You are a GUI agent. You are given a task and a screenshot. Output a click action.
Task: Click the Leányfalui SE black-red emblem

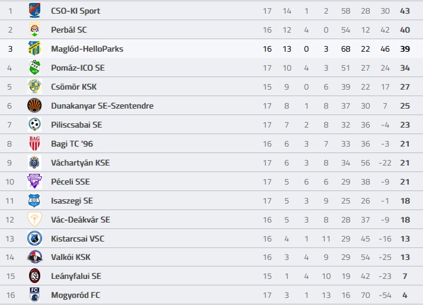(x=34, y=276)
